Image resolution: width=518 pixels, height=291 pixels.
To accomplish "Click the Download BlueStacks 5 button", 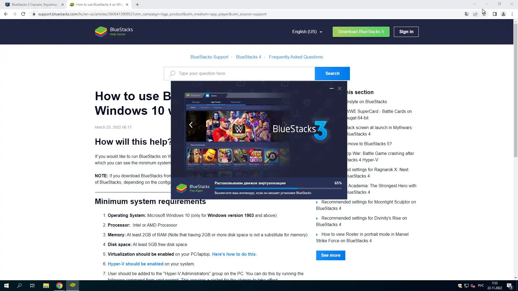I will click(x=361, y=32).
